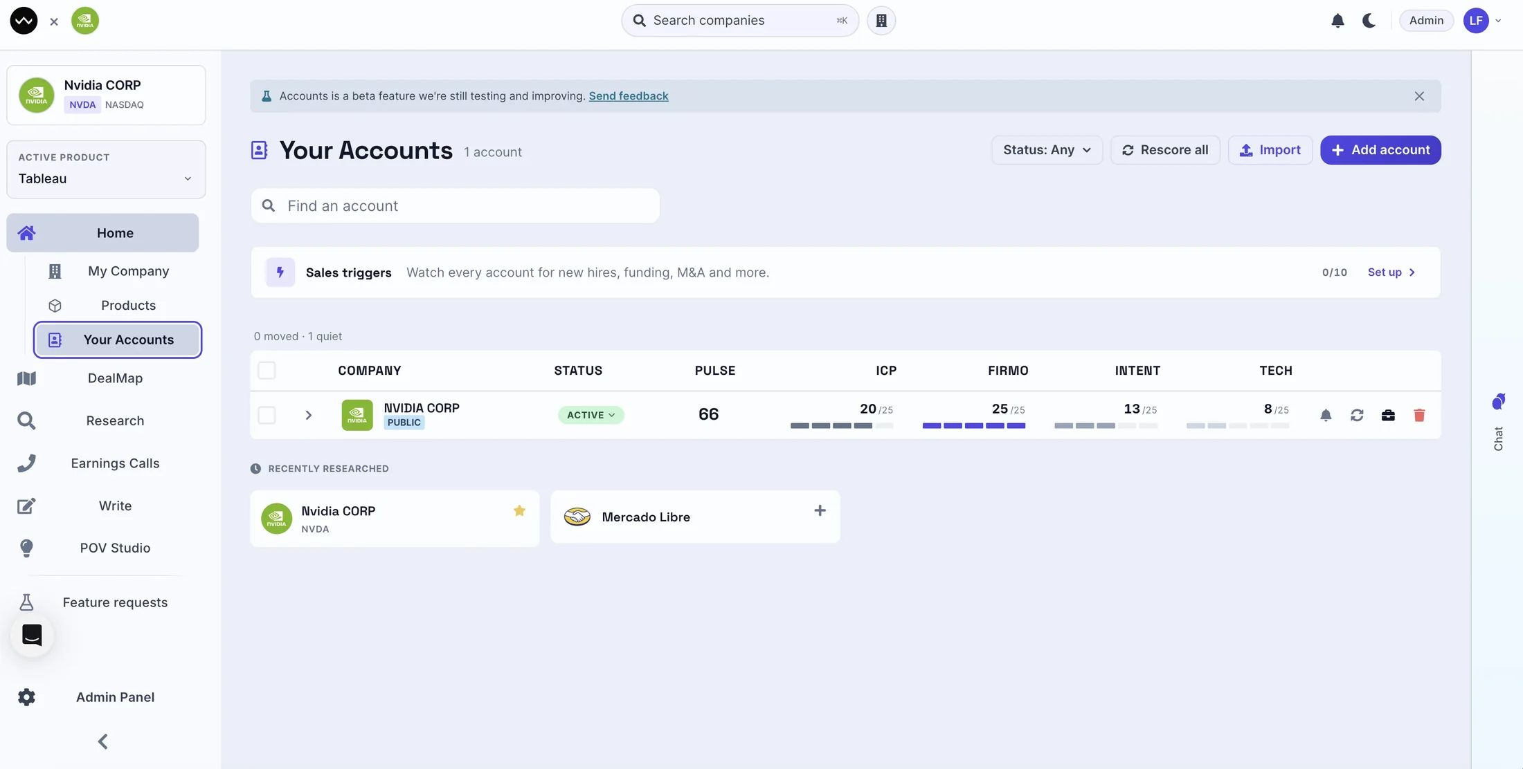Click the star on Nvidia CORP card
Viewport: 1523px width, 769px height.
pos(519,510)
